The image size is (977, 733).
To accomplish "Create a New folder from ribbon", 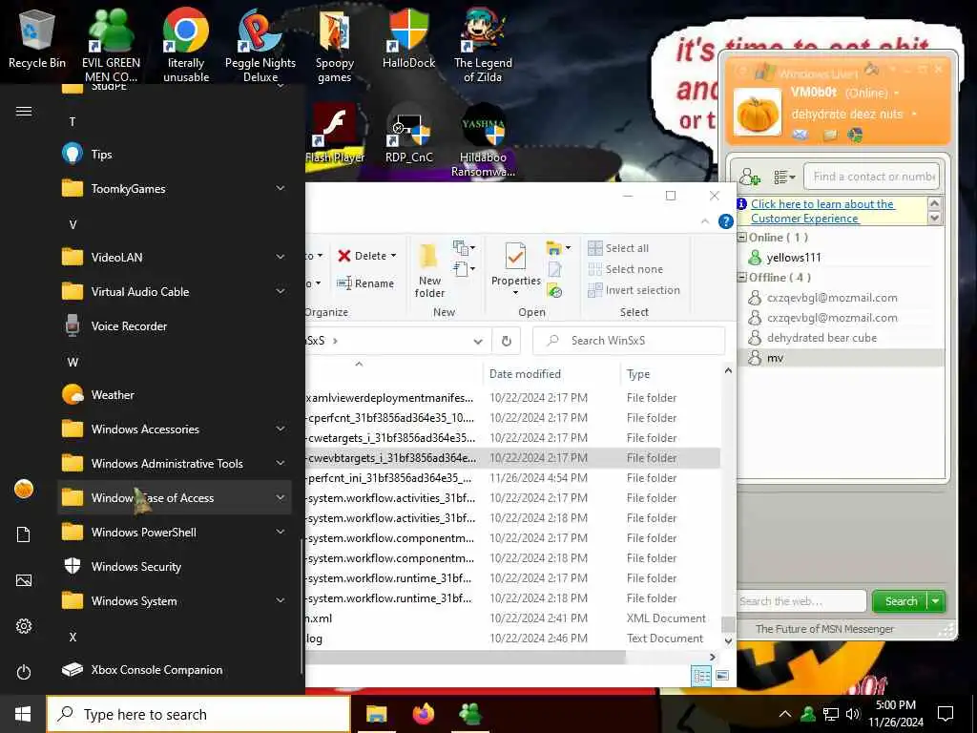I will pyautogui.click(x=429, y=270).
